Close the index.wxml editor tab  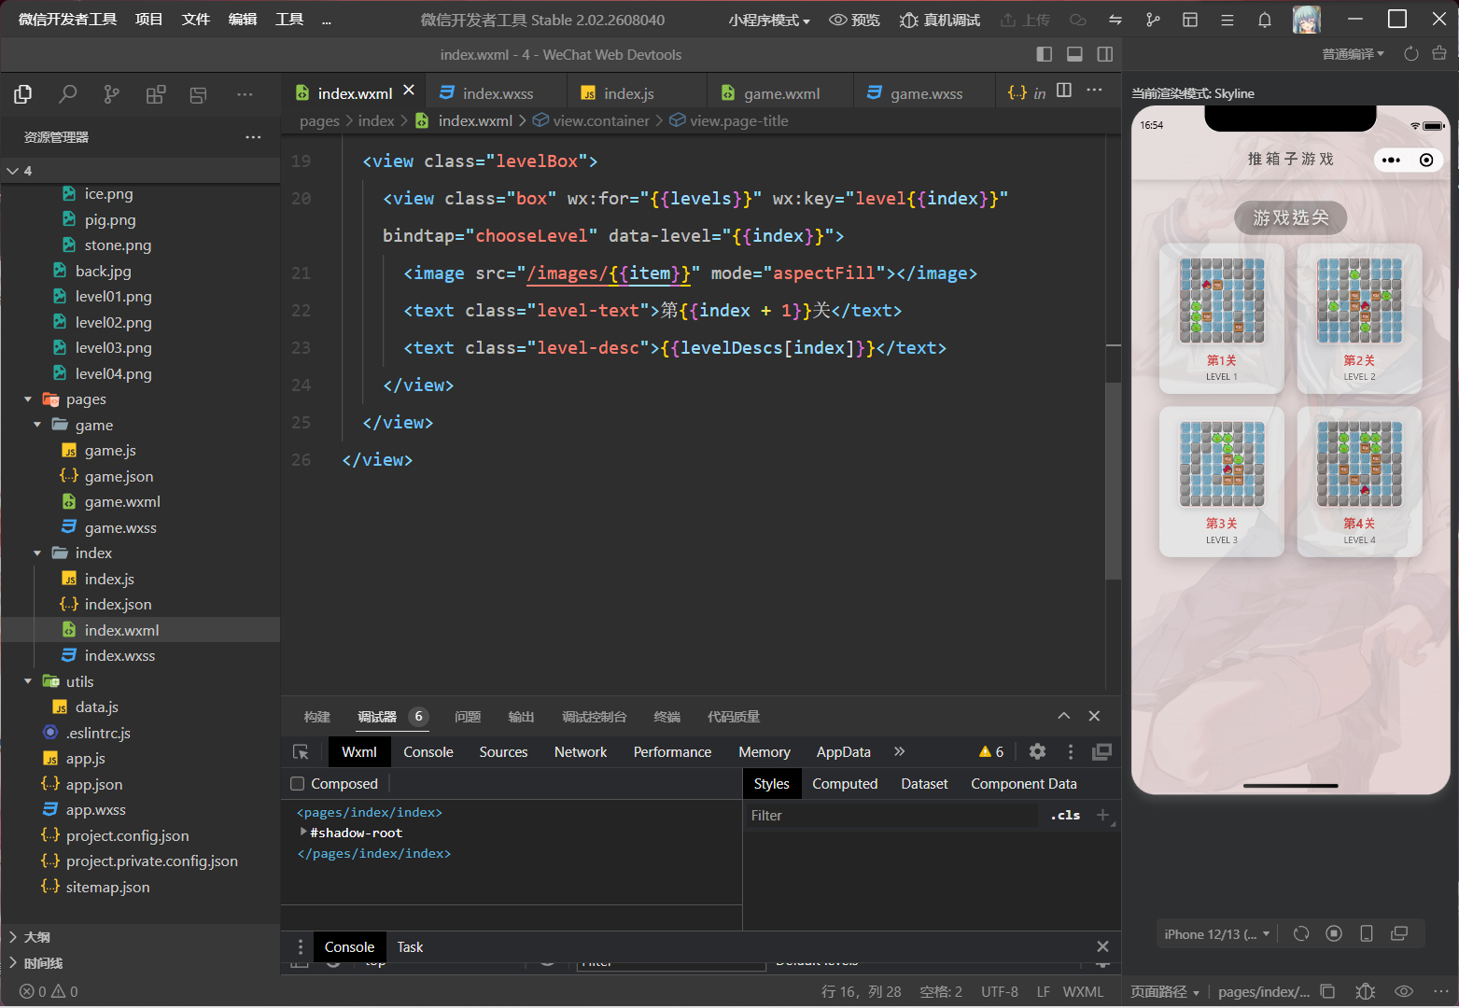tap(409, 91)
